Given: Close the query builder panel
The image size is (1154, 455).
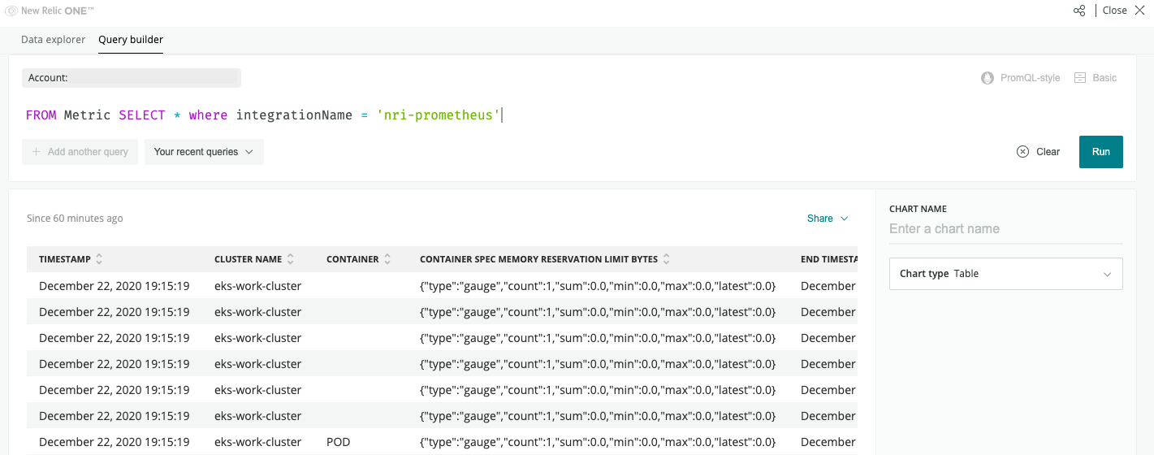Looking at the screenshot, I should [x=1124, y=11].
